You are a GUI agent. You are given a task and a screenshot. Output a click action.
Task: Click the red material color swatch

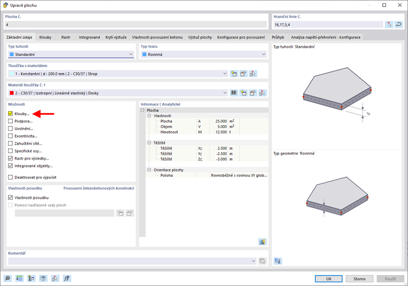tap(11, 93)
